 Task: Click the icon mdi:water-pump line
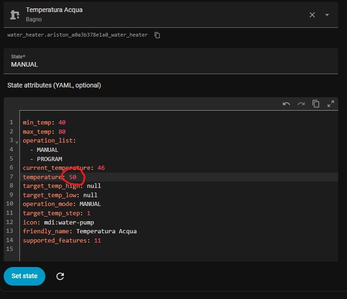(x=58, y=222)
